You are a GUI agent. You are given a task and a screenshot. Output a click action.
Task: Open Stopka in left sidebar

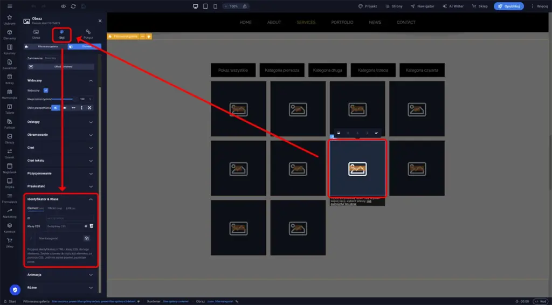click(10, 183)
